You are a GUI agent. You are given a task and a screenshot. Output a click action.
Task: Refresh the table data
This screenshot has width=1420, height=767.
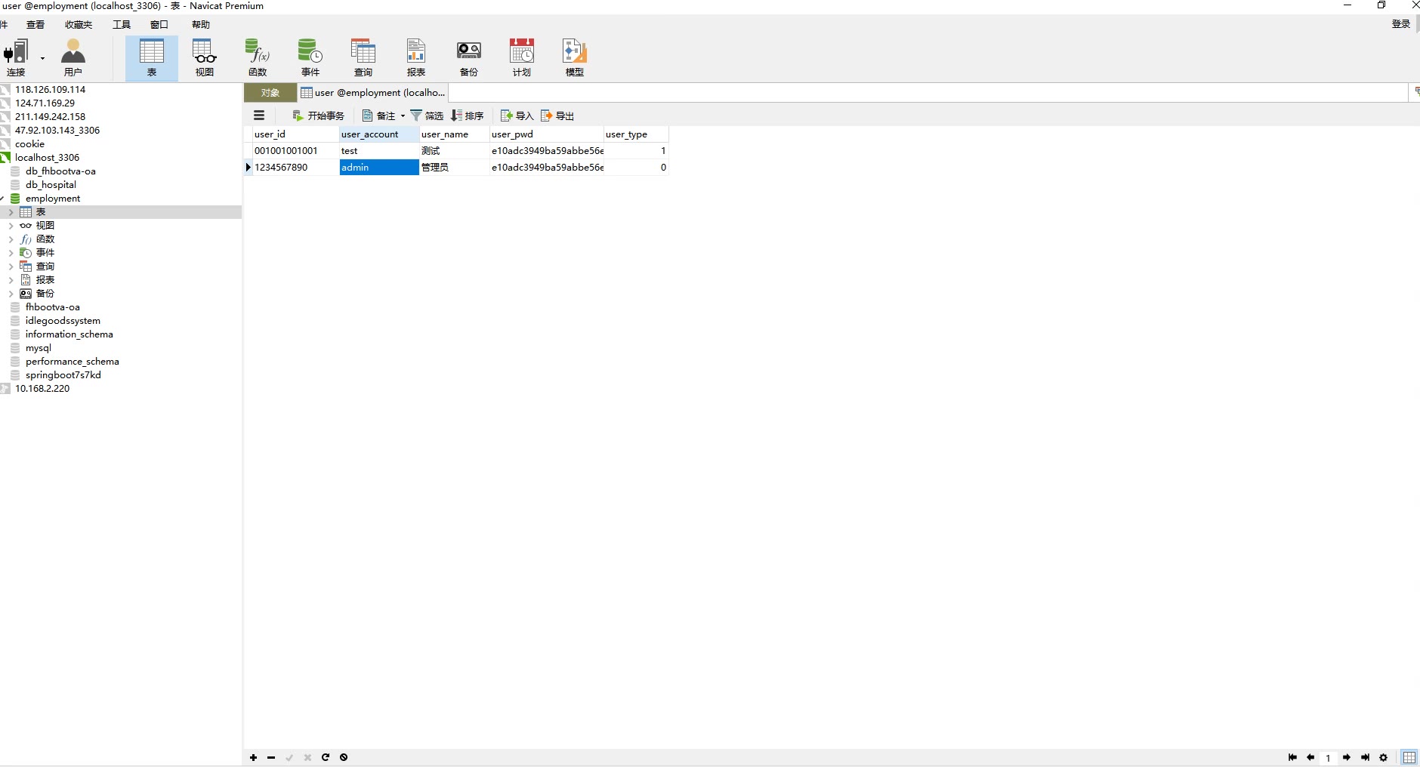326,757
